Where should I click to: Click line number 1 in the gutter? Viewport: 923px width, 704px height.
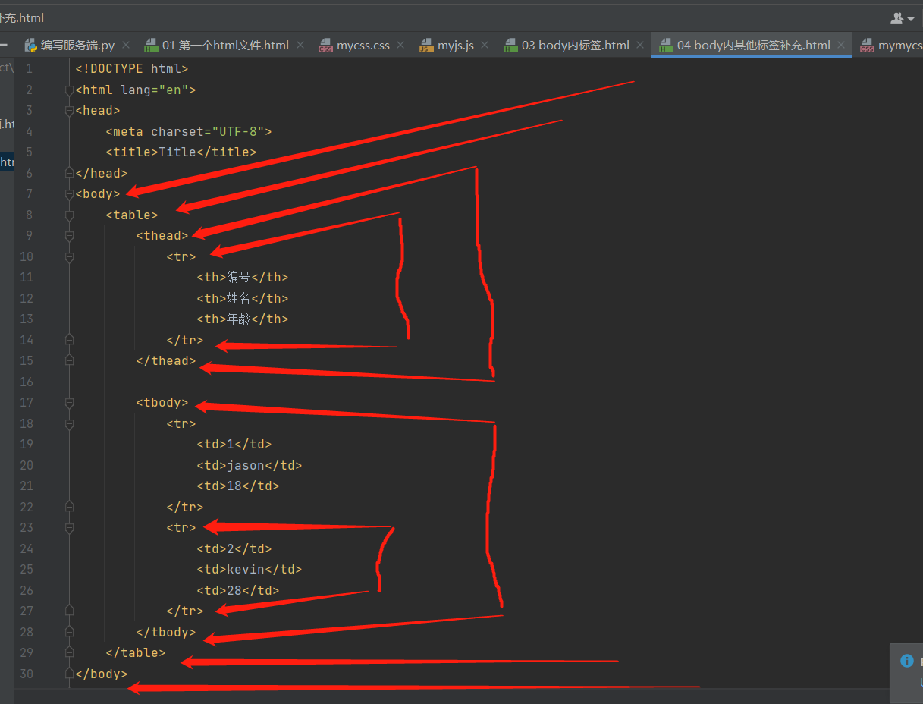[29, 69]
